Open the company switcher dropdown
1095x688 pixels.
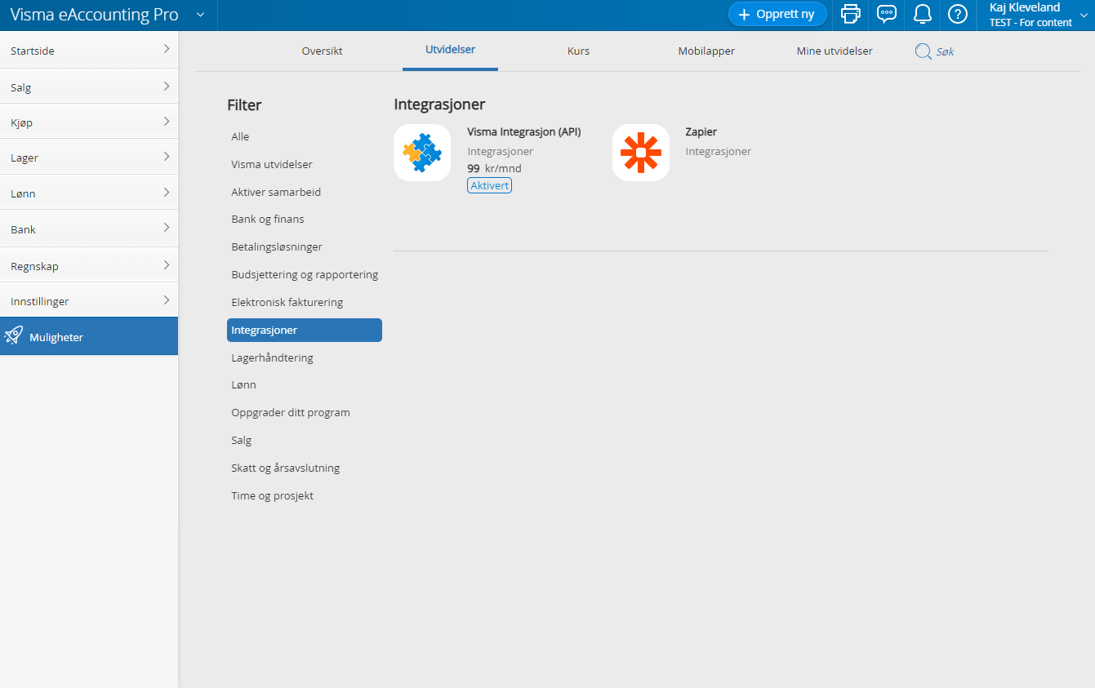pyautogui.click(x=199, y=14)
